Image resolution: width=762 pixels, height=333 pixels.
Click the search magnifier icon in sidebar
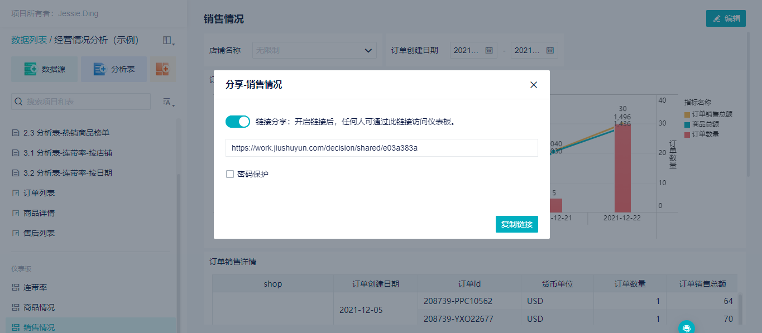click(18, 102)
